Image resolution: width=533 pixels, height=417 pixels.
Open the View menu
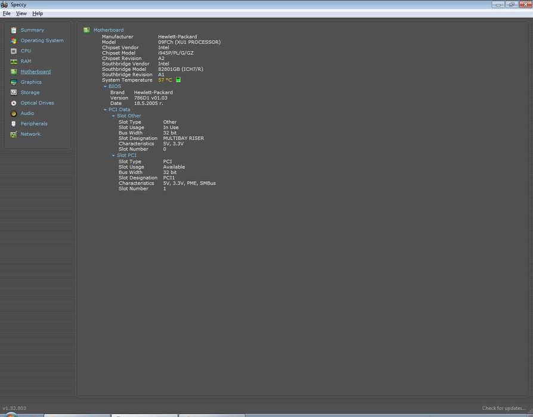pos(21,13)
